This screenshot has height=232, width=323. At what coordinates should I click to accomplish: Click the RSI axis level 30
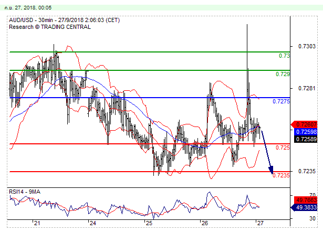[x=312, y=218]
